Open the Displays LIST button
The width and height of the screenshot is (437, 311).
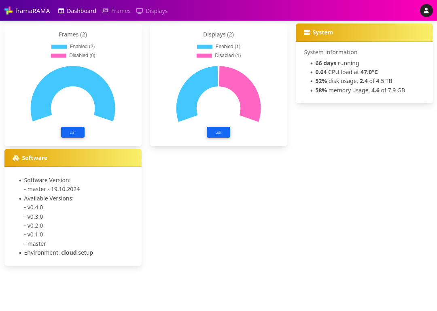coord(218,132)
